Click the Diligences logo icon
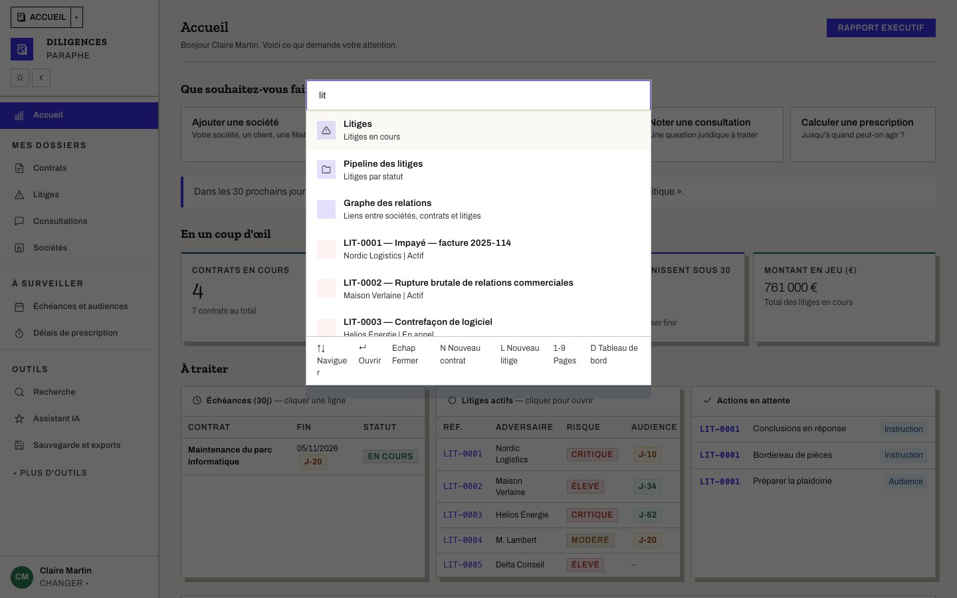The width and height of the screenshot is (957, 598). 22,49
